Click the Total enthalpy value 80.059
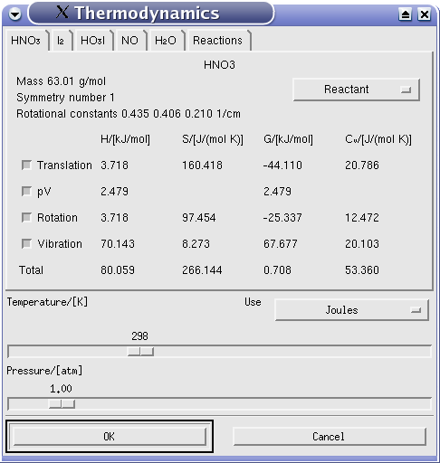Viewport: 440px width, 463px height. coord(118,270)
